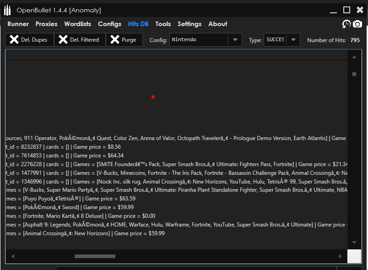Select the row with Game price $8.56
This screenshot has width=368, height=270.
(x=177, y=147)
